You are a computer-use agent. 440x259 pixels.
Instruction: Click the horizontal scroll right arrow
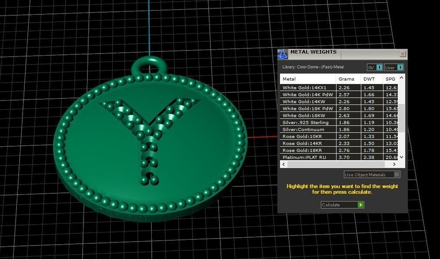coord(394,165)
